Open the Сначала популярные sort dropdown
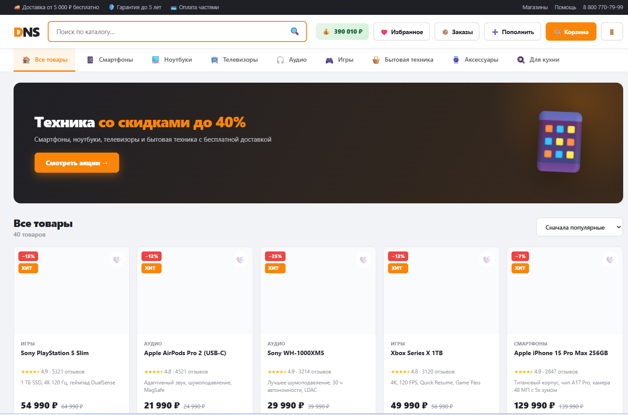This screenshot has width=628, height=415. (579, 227)
